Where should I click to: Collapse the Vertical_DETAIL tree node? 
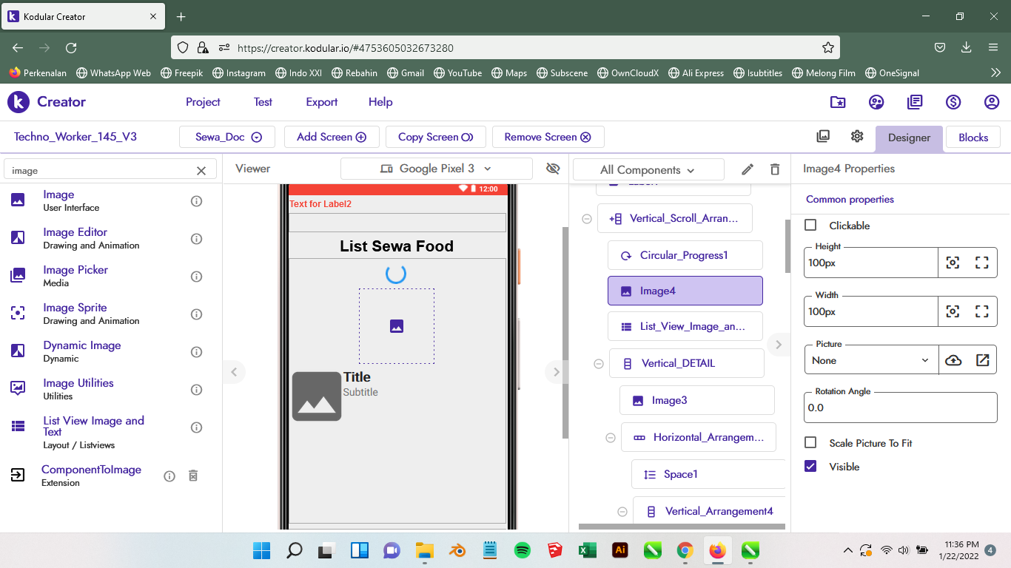point(599,363)
